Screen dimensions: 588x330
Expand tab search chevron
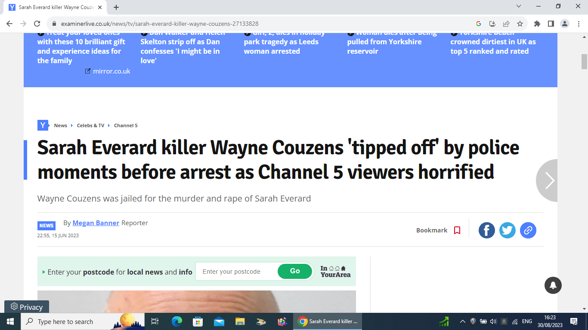coord(519,6)
